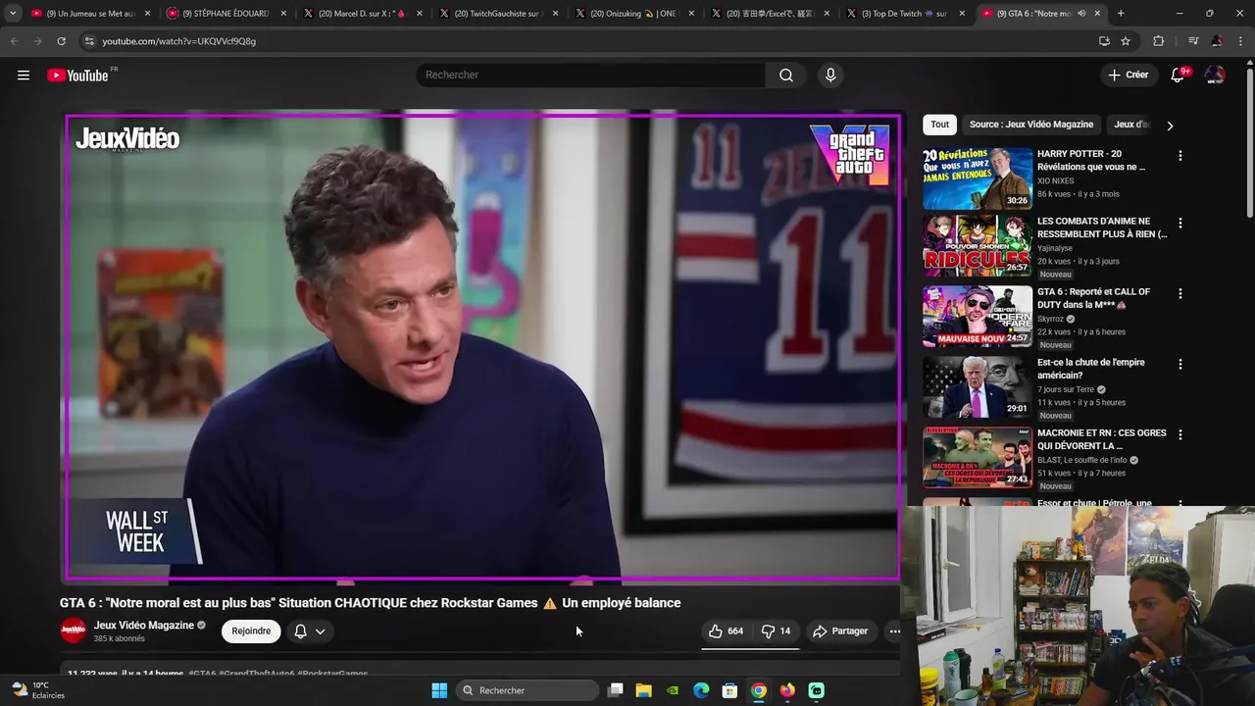Screen dimensions: 1255x706
Task: Show next filter chips with arrow
Action: 1169,126
